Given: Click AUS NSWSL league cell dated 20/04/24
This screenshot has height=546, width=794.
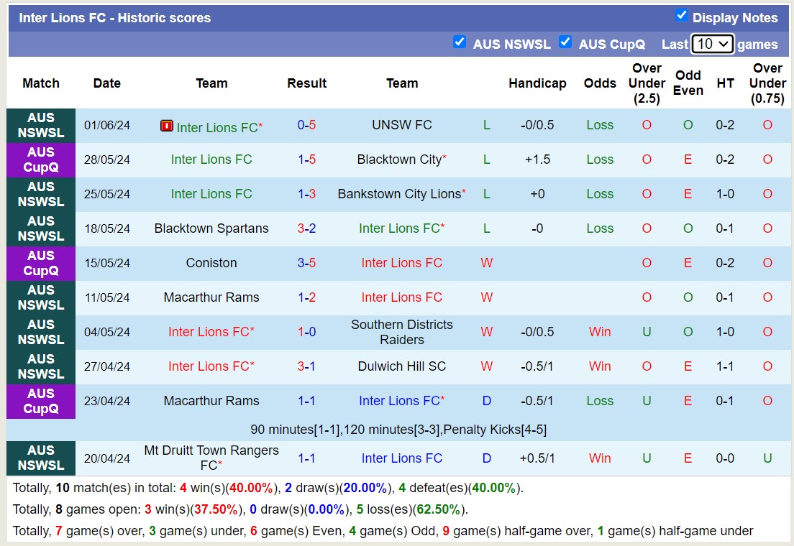Looking at the screenshot, I should (x=41, y=458).
